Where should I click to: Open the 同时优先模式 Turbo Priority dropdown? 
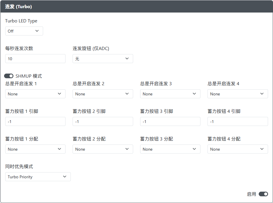[x=38, y=177]
